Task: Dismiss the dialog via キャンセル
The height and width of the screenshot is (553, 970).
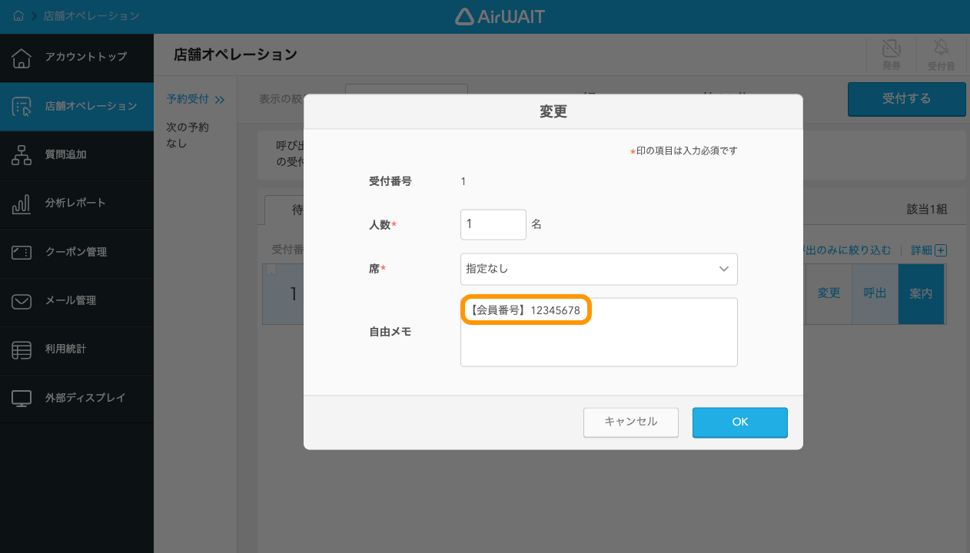Action: click(x=630, y=422)
